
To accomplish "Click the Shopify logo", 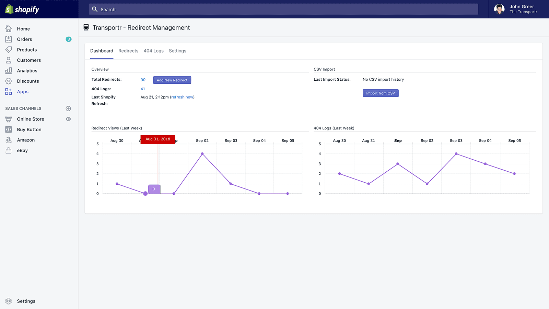I will (x=22, y=9).
